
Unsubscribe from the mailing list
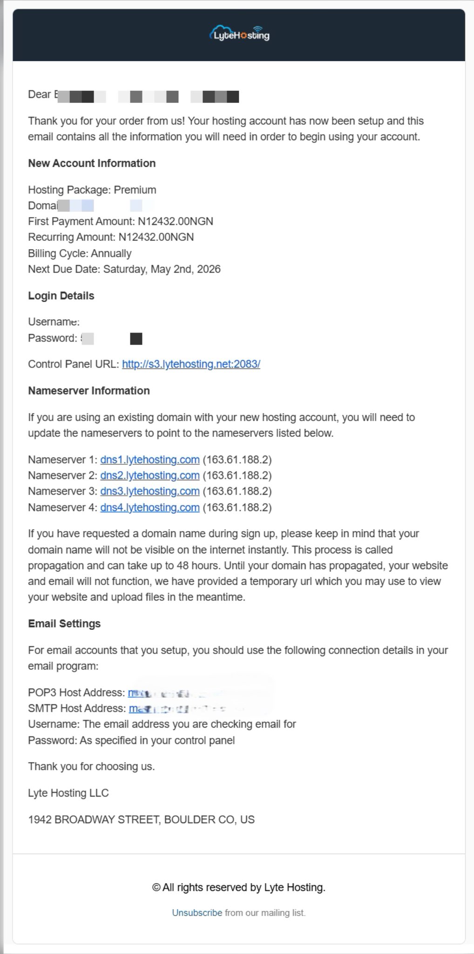[197, 913]
